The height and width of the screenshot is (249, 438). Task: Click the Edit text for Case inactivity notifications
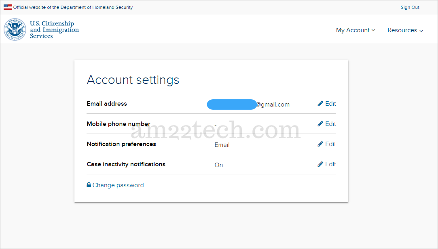(x=331, y=164)
